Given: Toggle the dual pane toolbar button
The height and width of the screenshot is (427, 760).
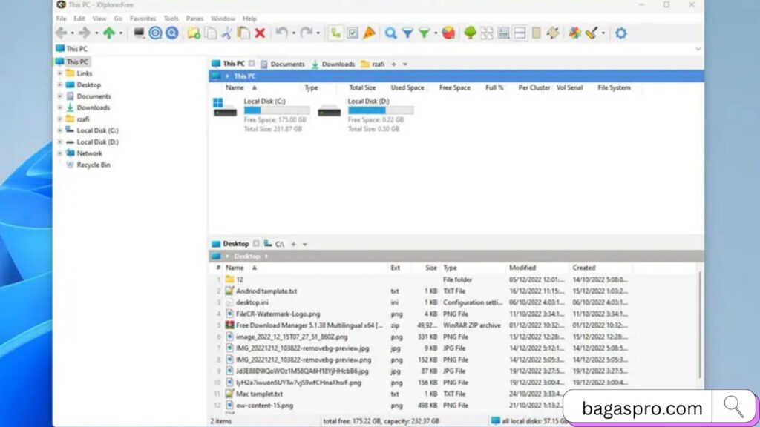Looking at the screenshot, I should click(x=520, y=33).
